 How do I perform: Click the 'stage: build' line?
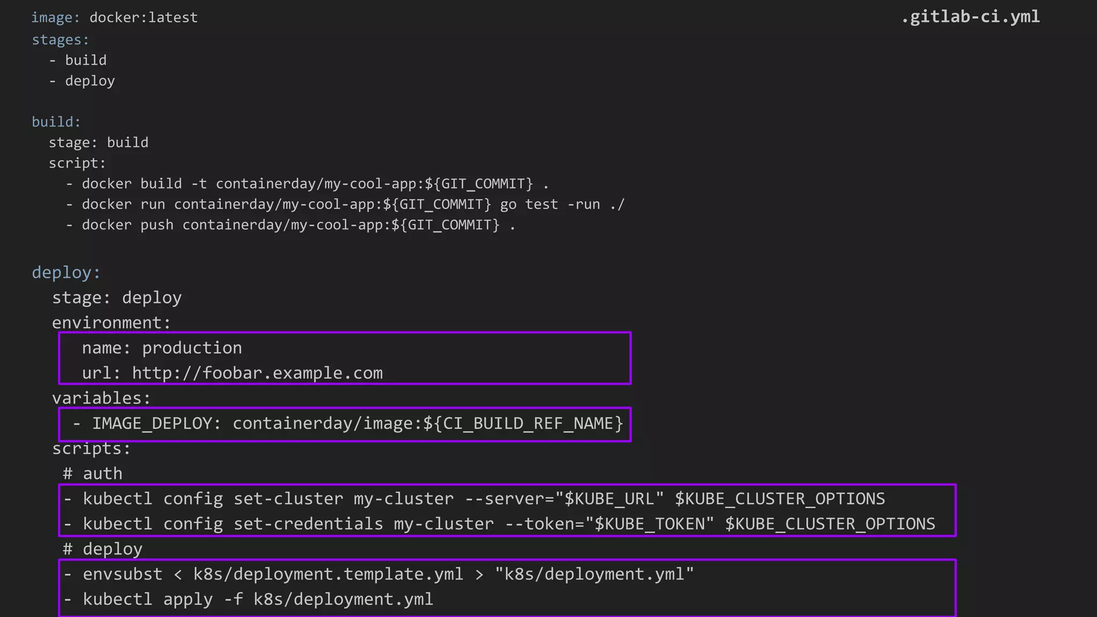pyautogui.click(x=99, y=142)
